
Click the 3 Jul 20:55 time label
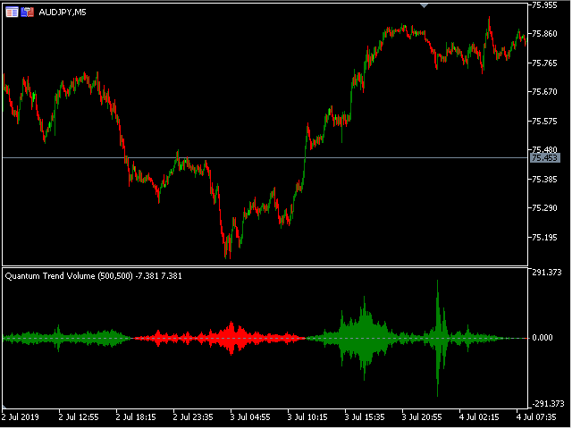(422, 417)
